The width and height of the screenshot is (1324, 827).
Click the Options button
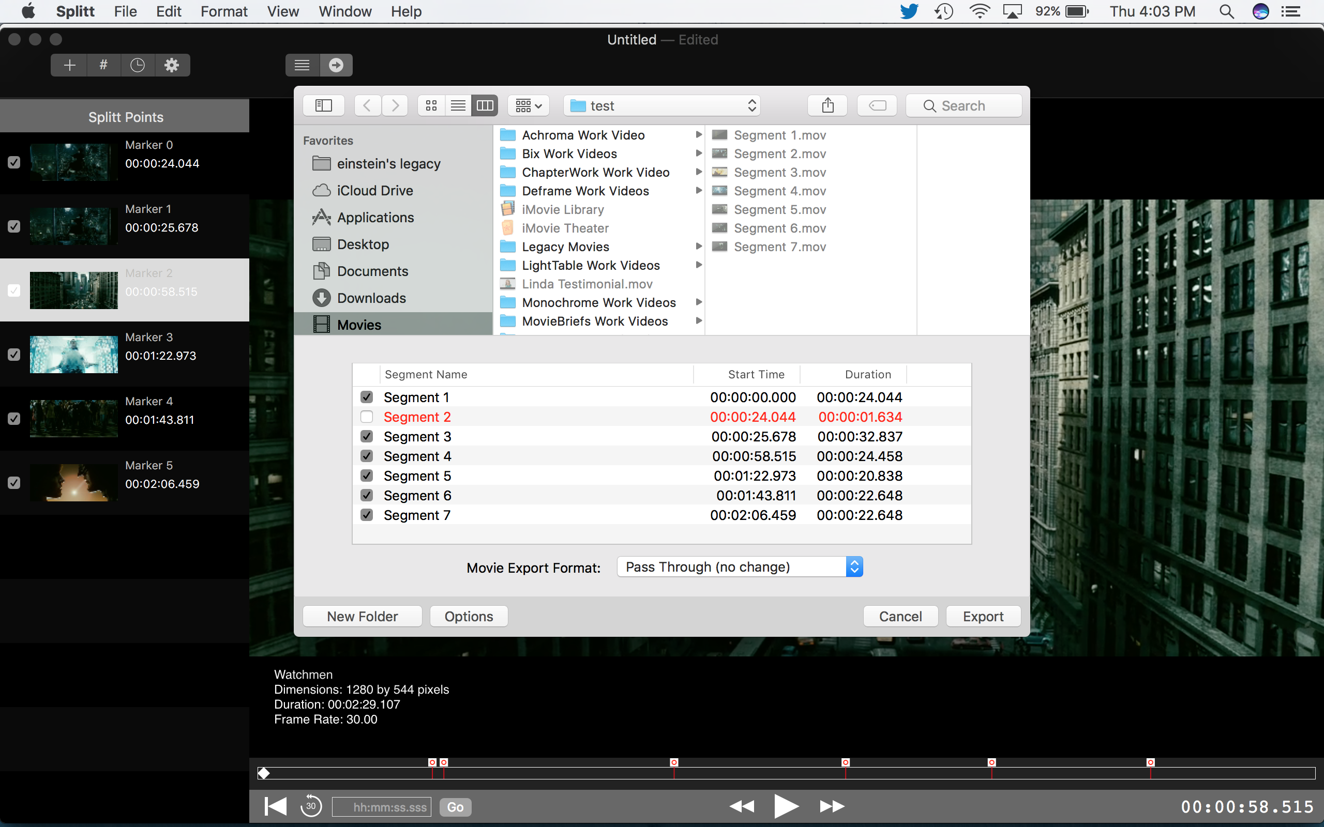point(469,617)
